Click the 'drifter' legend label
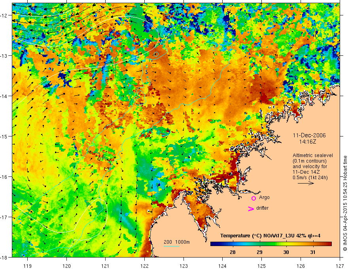 262,208
